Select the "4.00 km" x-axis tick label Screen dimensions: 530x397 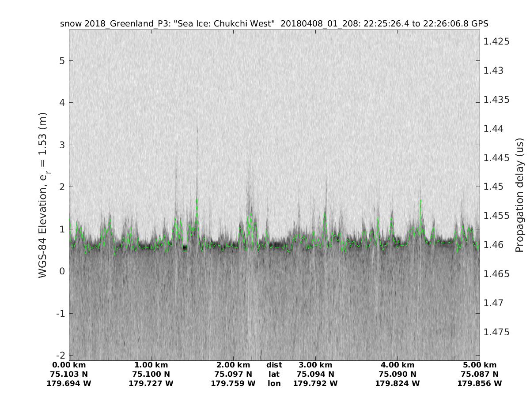(x=397, y=365)
